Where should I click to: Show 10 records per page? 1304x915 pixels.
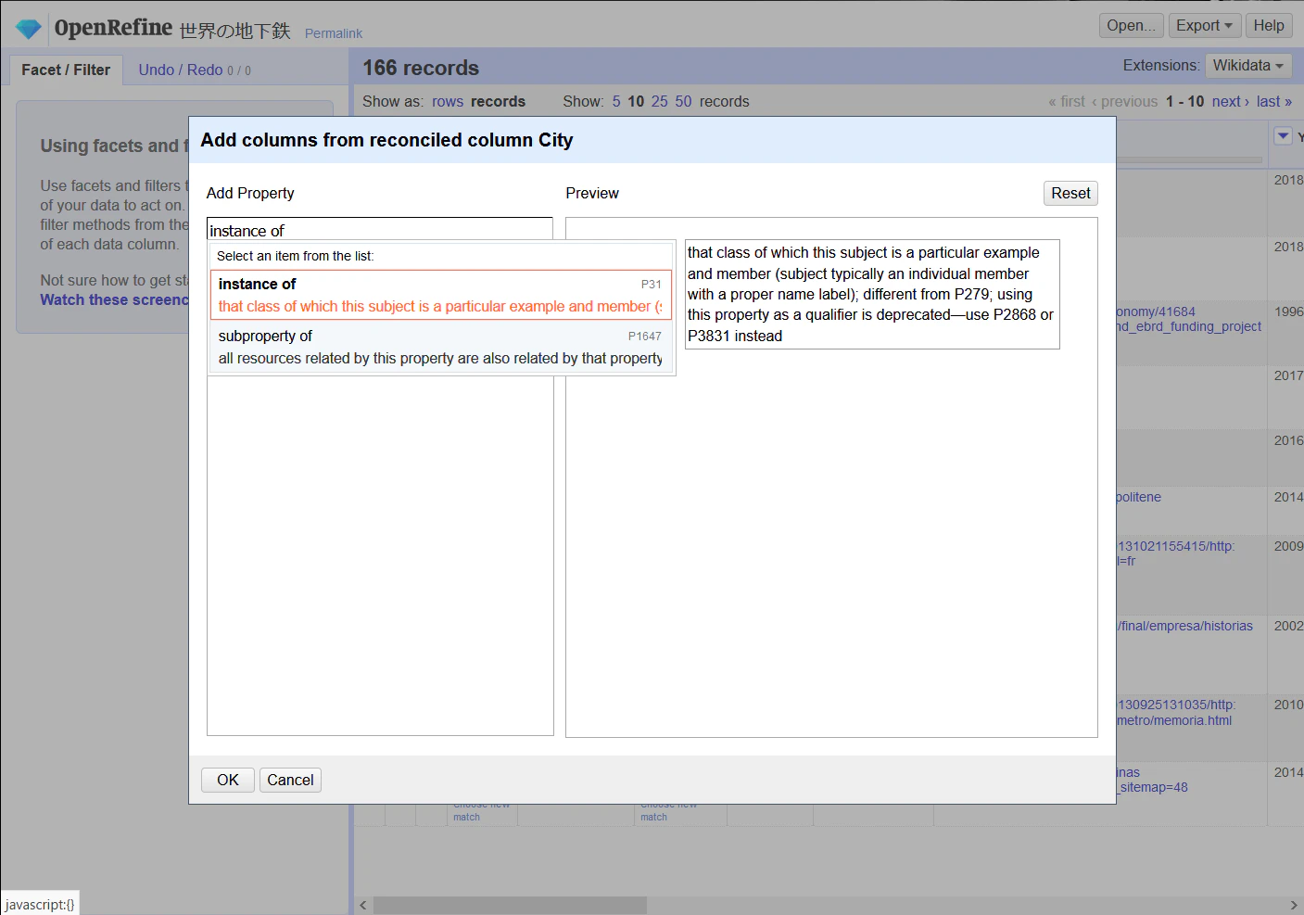pos(636,102)
